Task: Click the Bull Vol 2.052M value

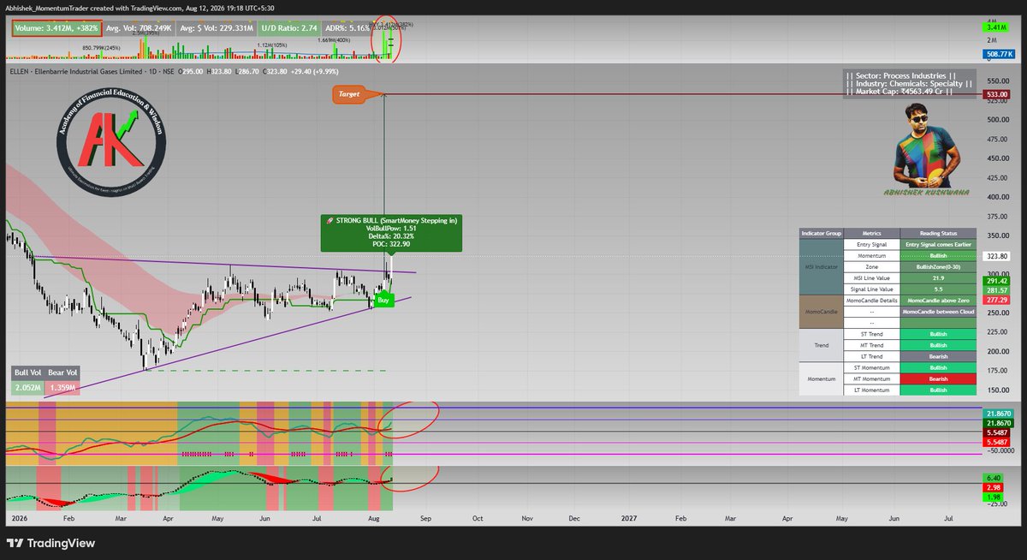Action: [x=27, y=388]
